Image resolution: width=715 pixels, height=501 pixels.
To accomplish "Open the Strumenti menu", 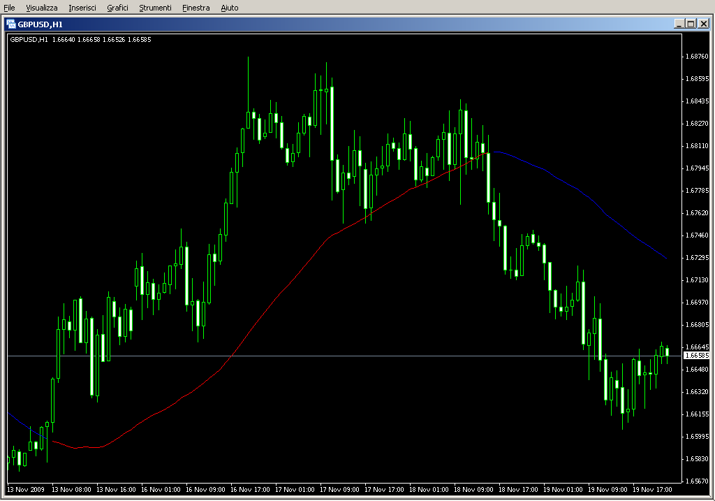I will [155, 8].
